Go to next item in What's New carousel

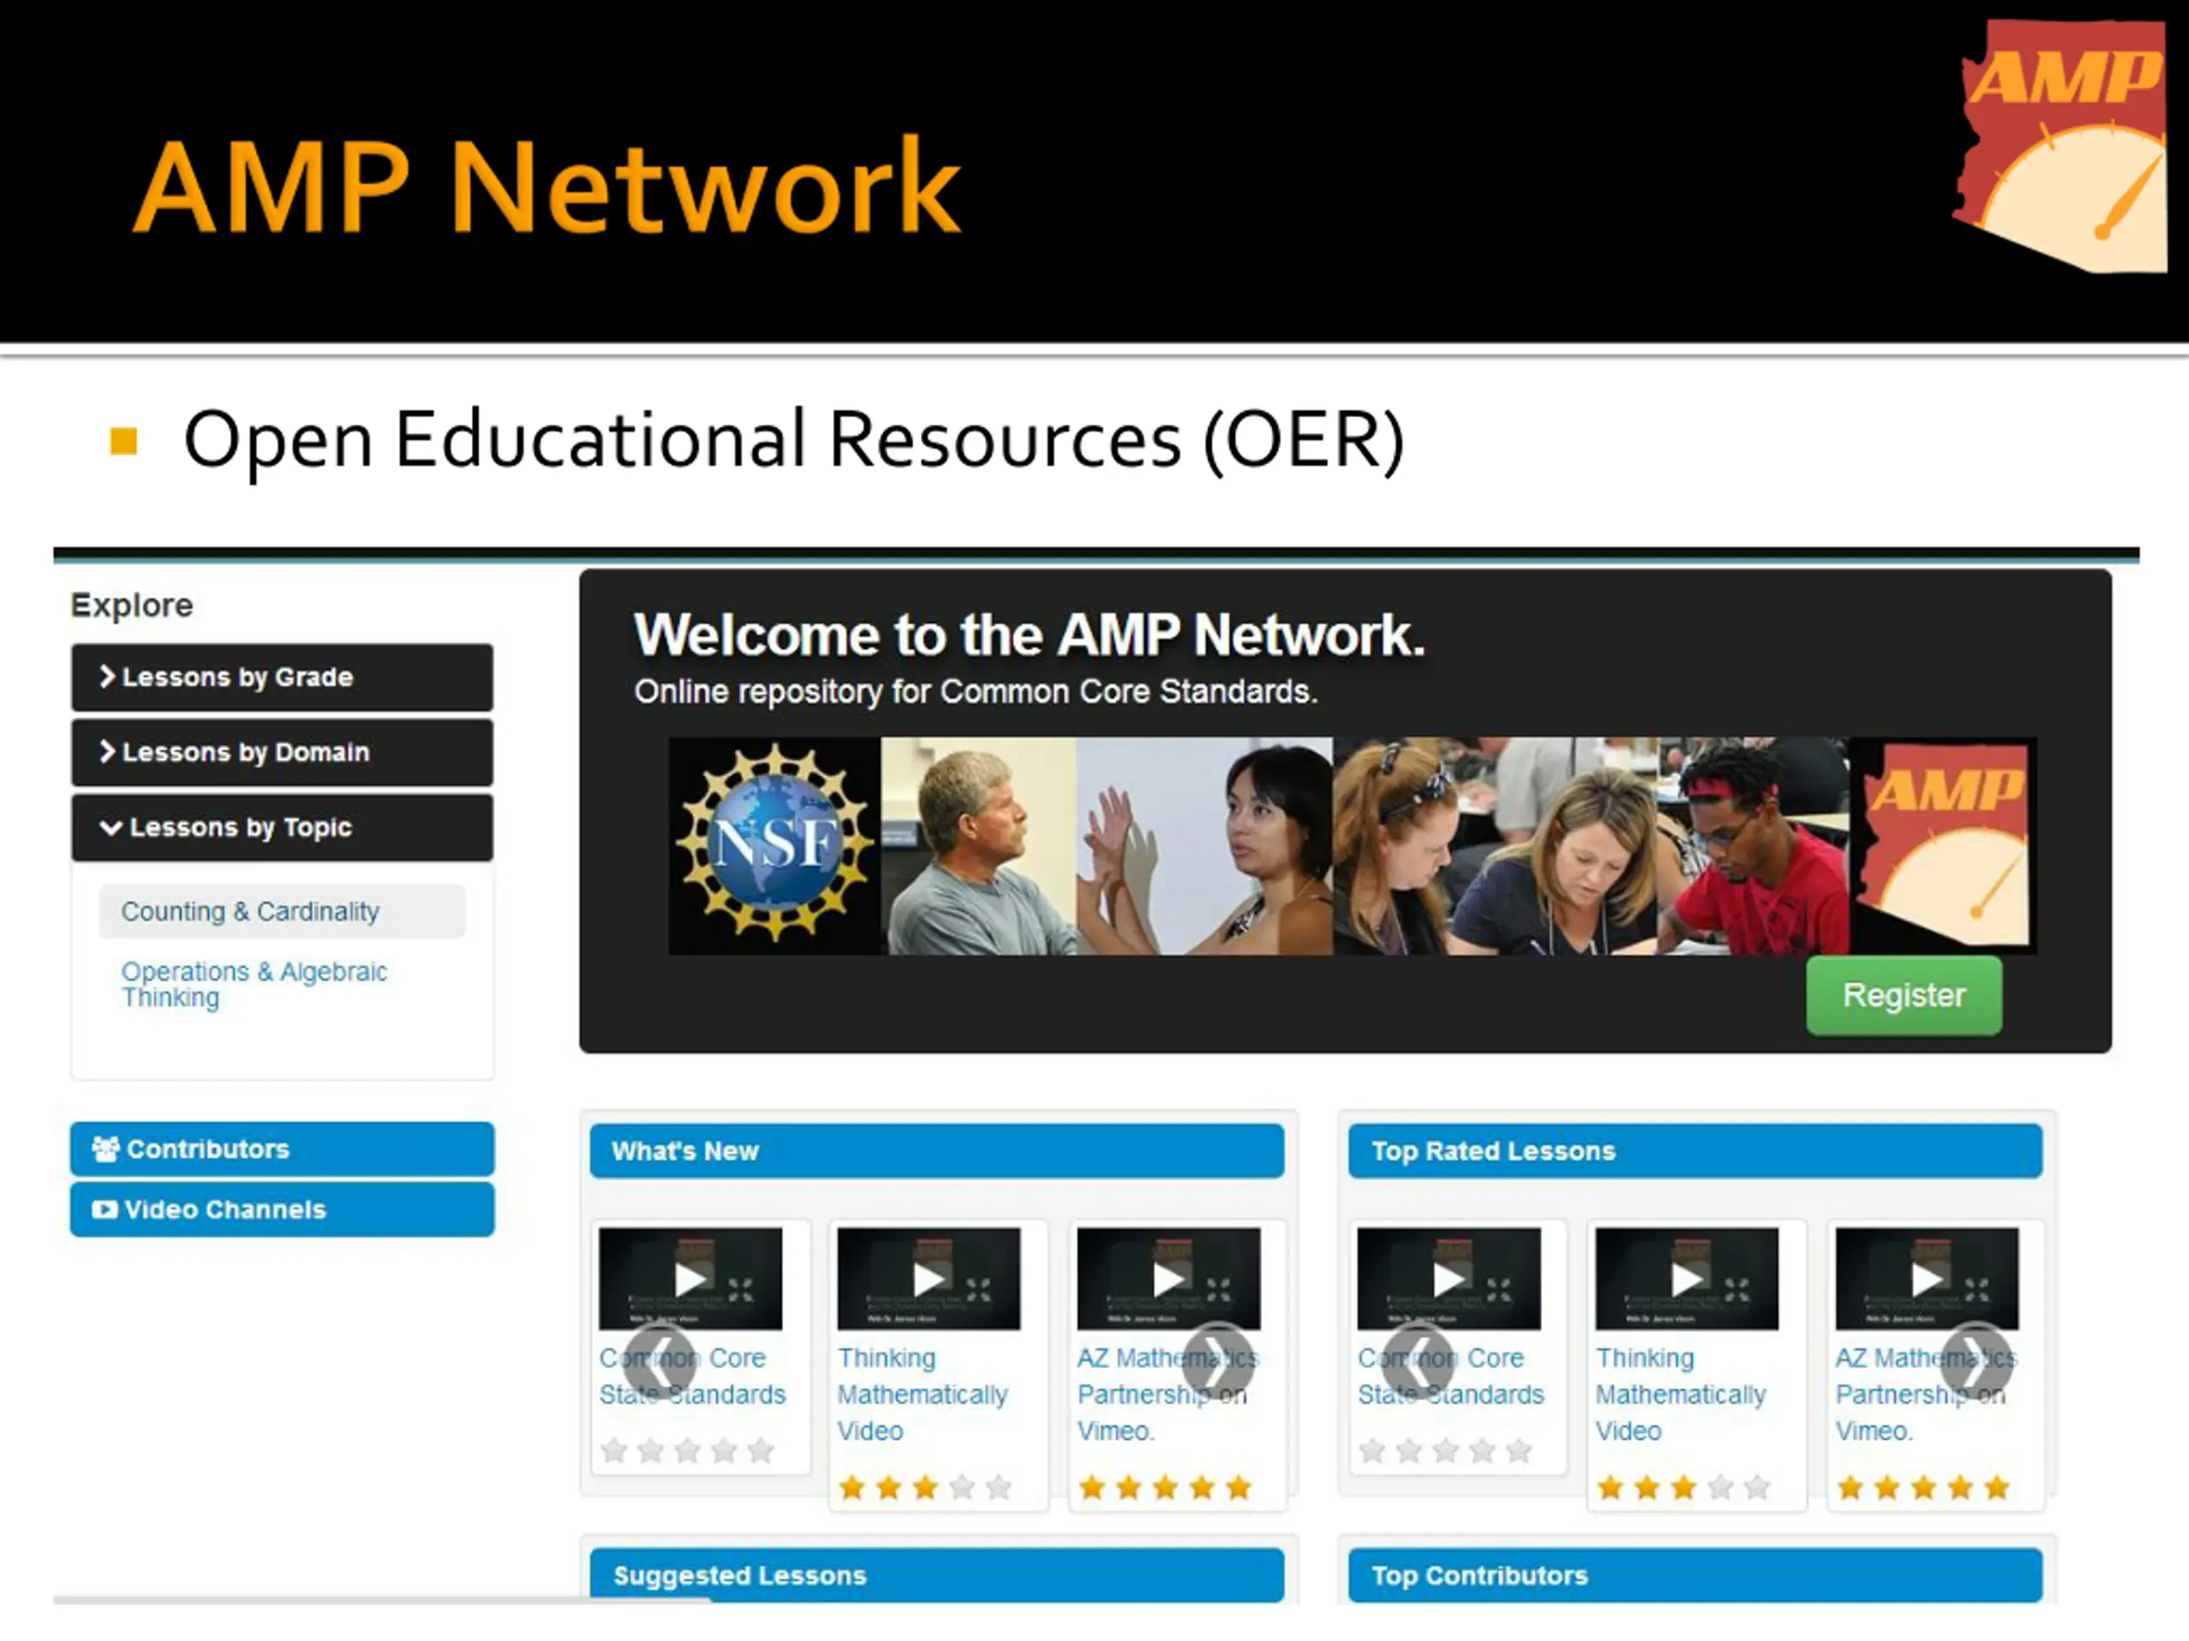[1218, 1361]
